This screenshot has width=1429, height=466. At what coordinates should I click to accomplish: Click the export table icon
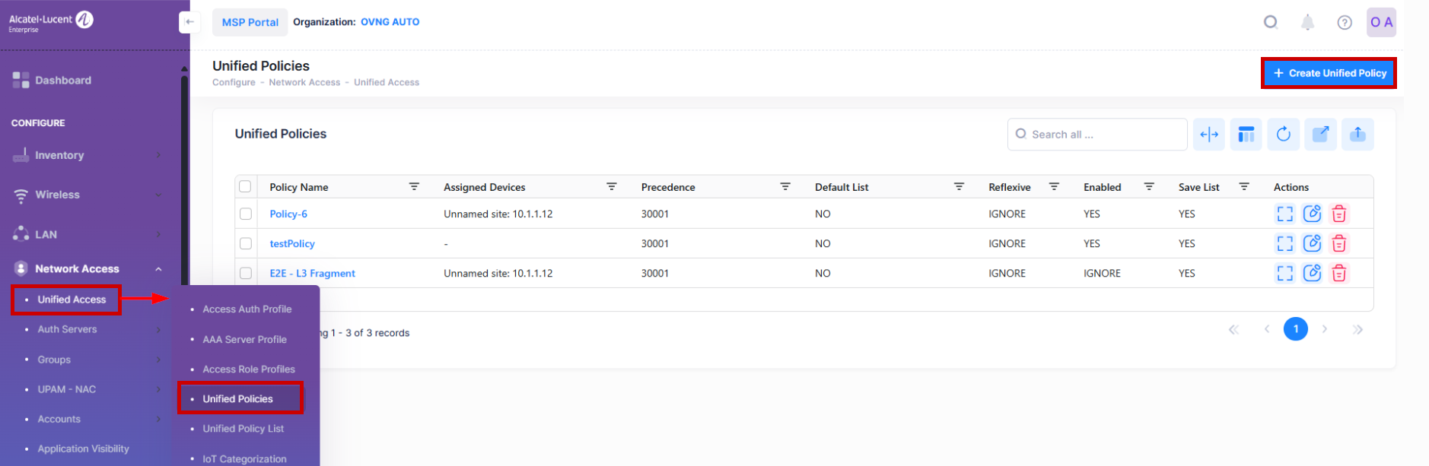click(x=1320, y=135)
